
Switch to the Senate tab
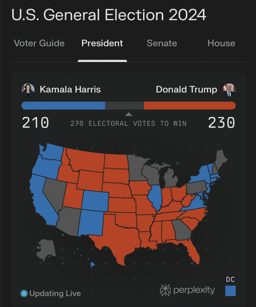click(162, 43)
